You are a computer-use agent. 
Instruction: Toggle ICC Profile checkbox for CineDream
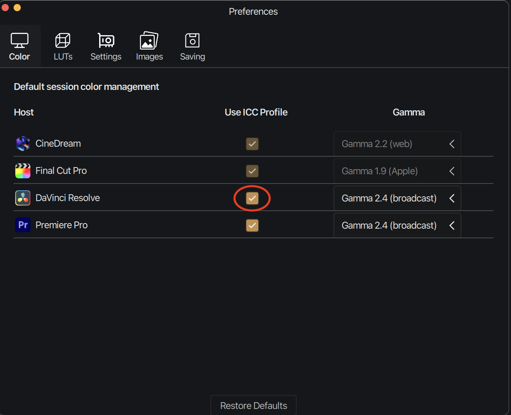pos(252,144)
